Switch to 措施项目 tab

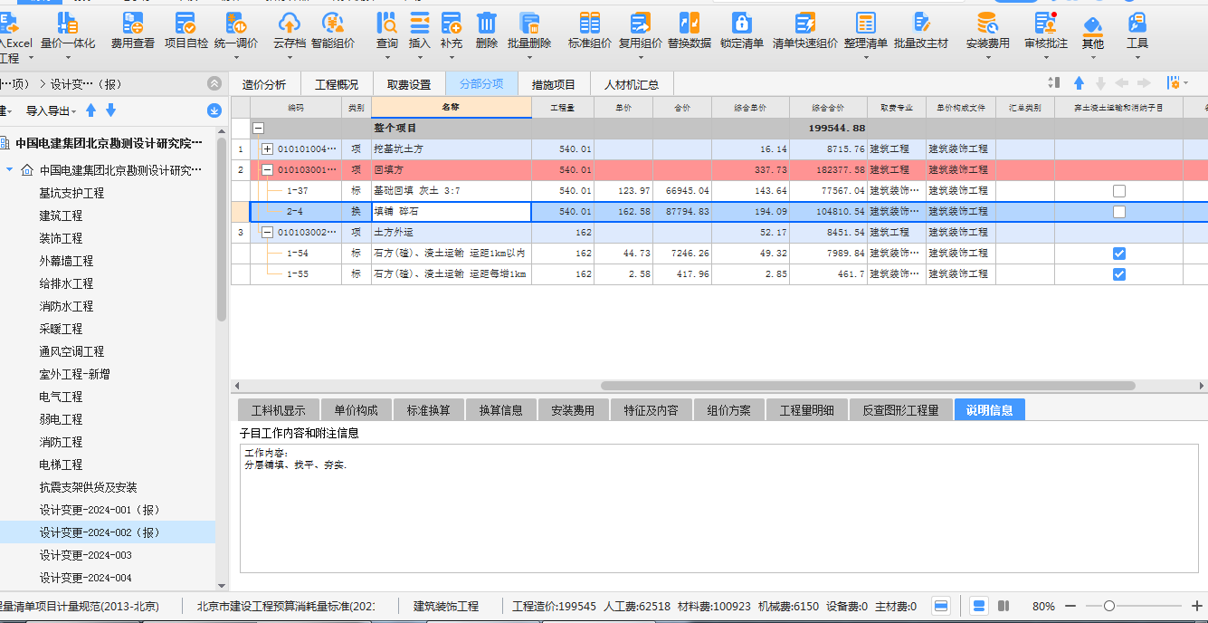click(x=553, y=84)
